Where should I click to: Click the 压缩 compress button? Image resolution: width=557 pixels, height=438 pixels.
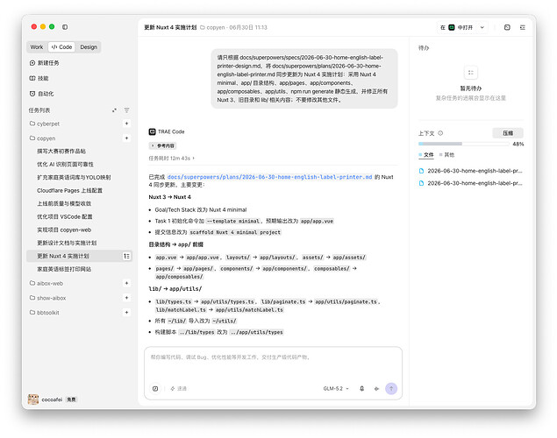[x=508, y=133]
